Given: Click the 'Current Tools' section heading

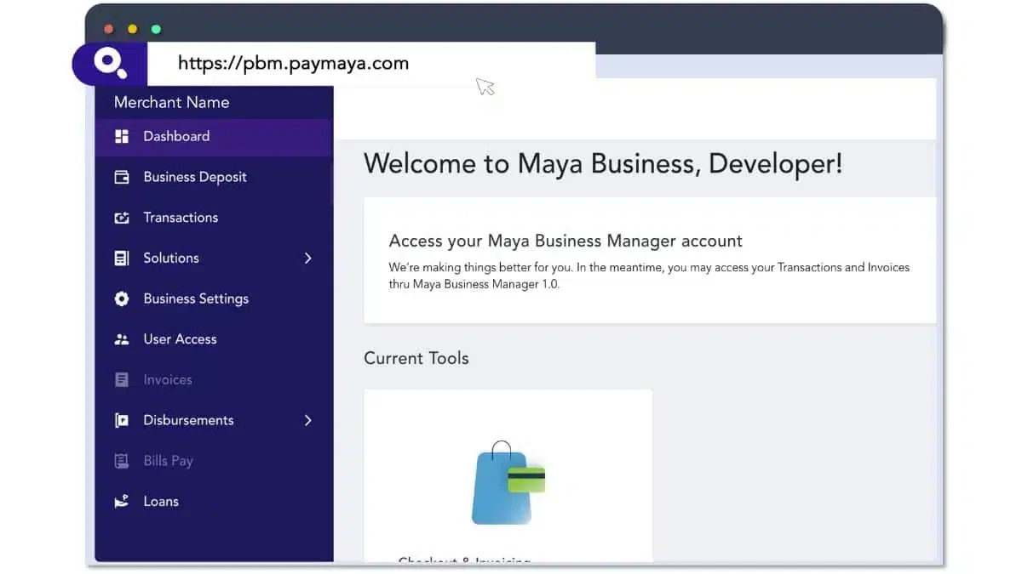Looking at the screenshot, I should [416, 358].
